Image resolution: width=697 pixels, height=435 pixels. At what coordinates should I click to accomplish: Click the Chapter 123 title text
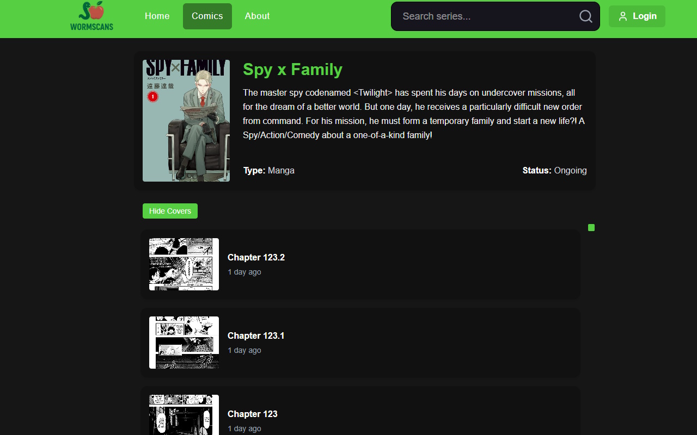(x=253, y=414)
